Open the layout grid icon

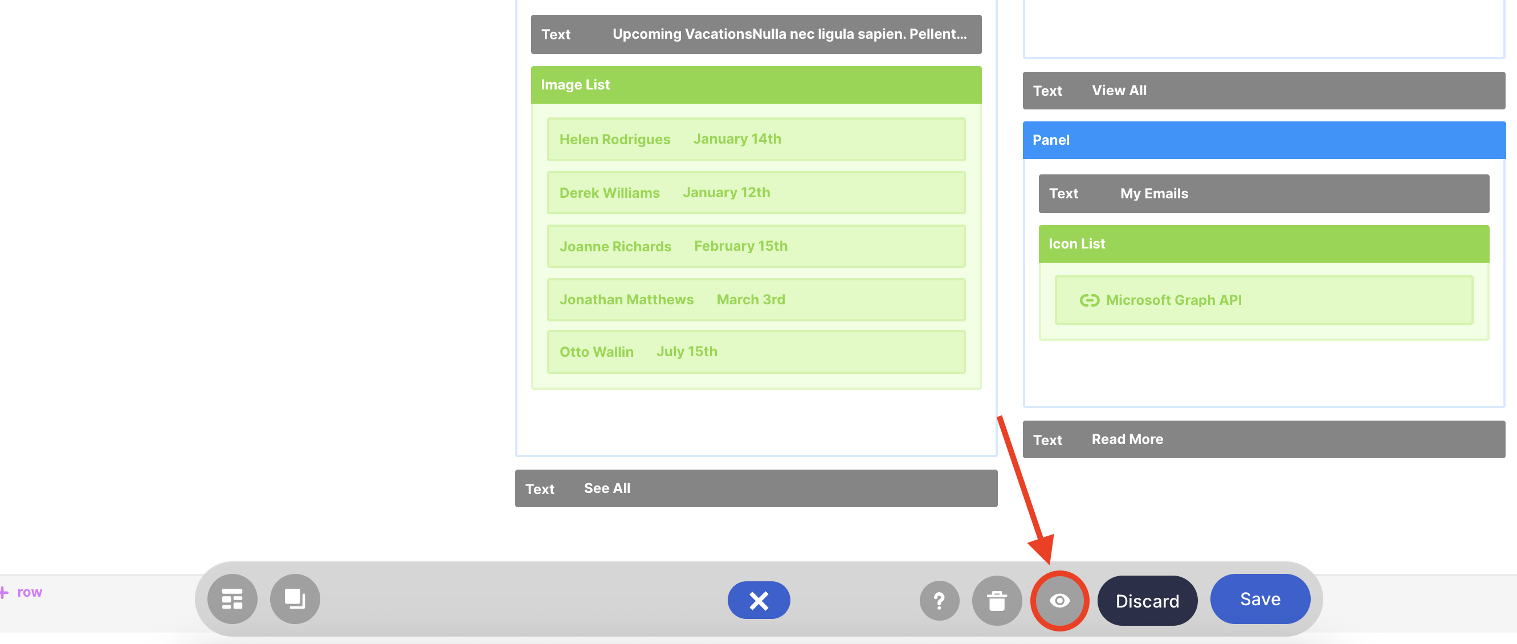[232, 598]
